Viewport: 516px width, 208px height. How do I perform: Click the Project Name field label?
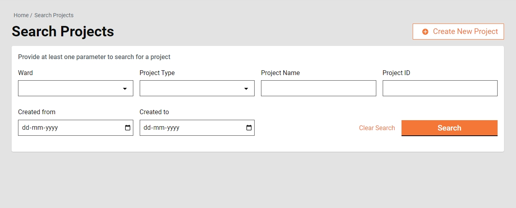(280, 73)
